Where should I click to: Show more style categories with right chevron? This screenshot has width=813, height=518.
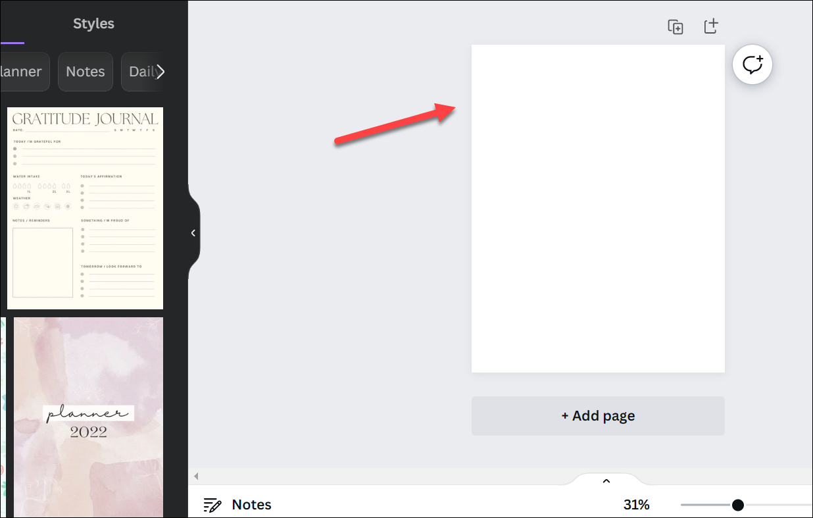160,72
